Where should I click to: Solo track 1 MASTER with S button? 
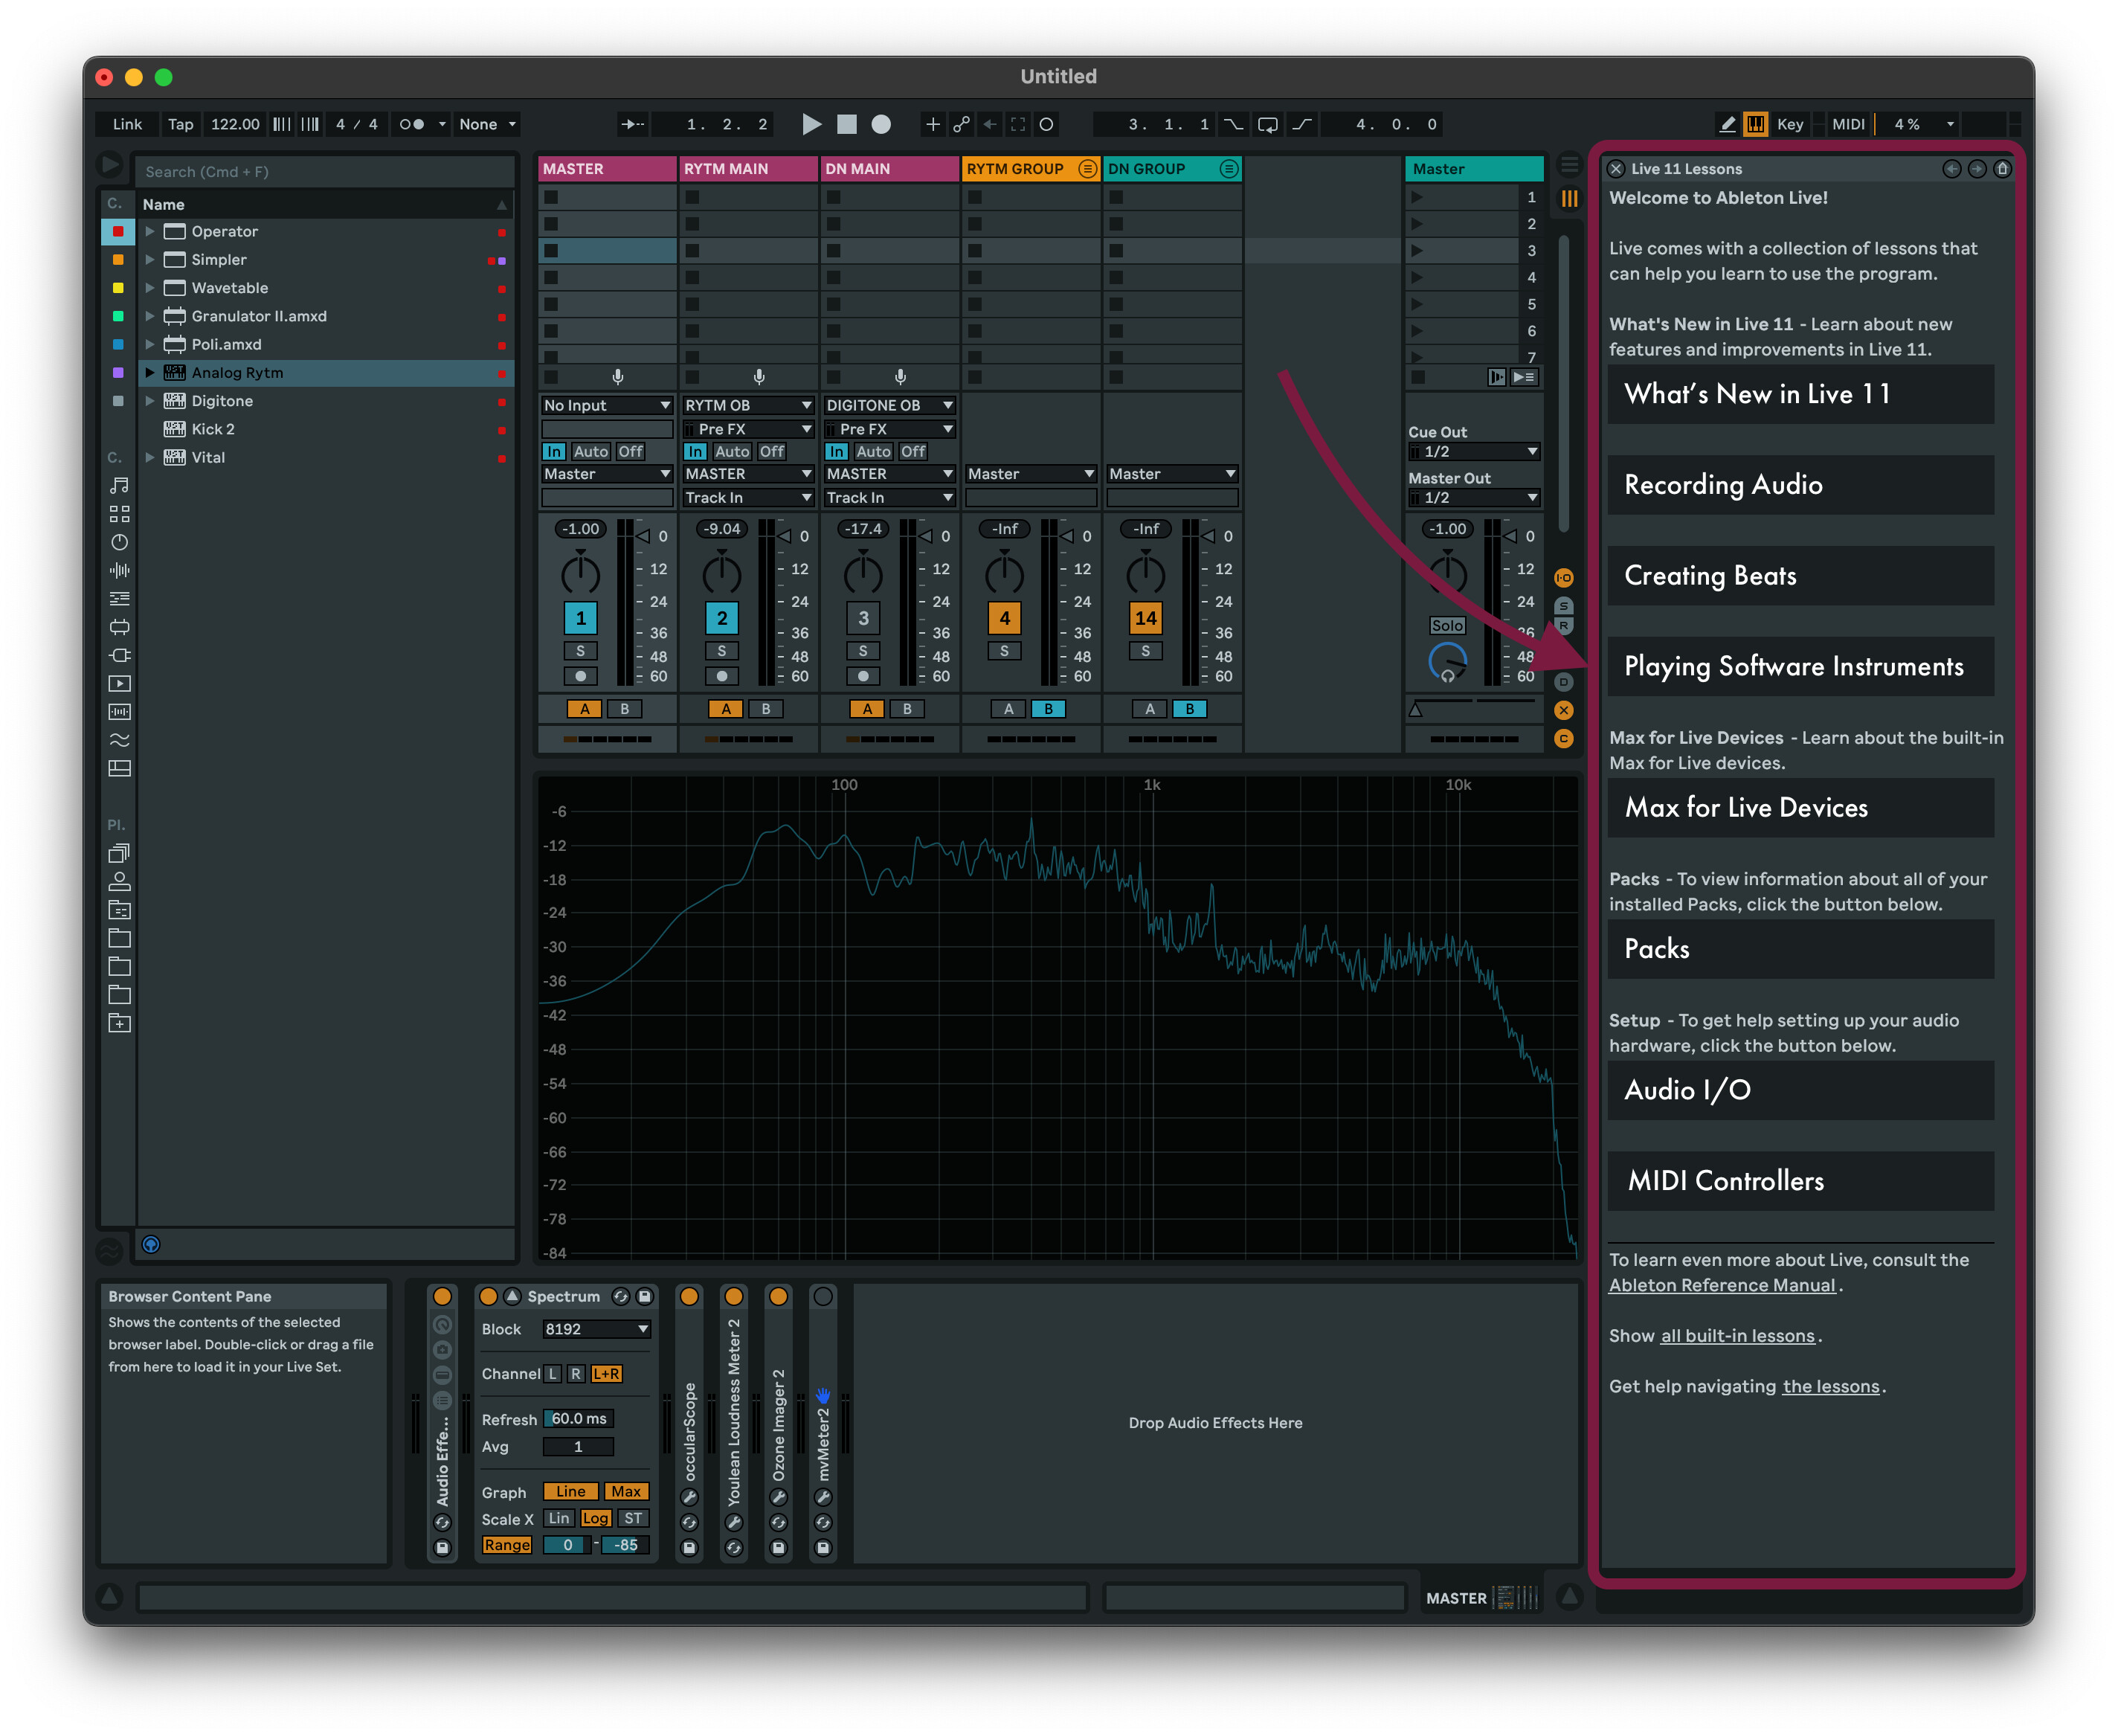click(580, 651)
